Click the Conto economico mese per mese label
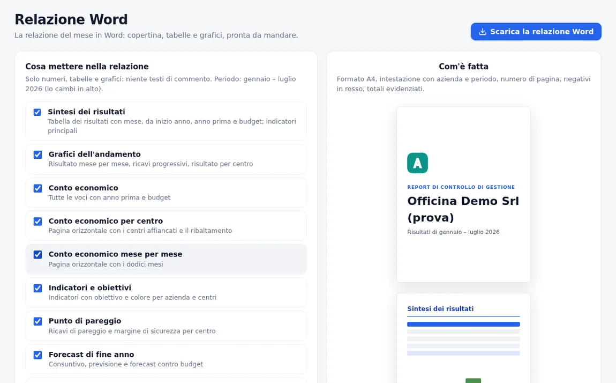This screenshot has width=616, height=383. [115, 254]
